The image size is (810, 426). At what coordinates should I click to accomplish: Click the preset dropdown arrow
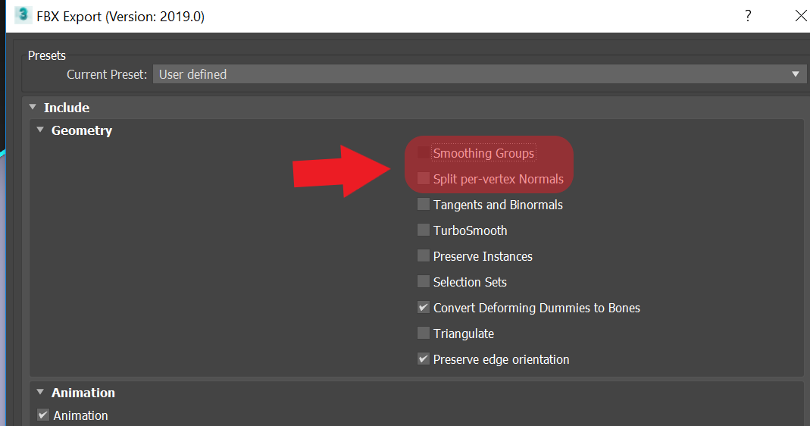coord(795,74)
